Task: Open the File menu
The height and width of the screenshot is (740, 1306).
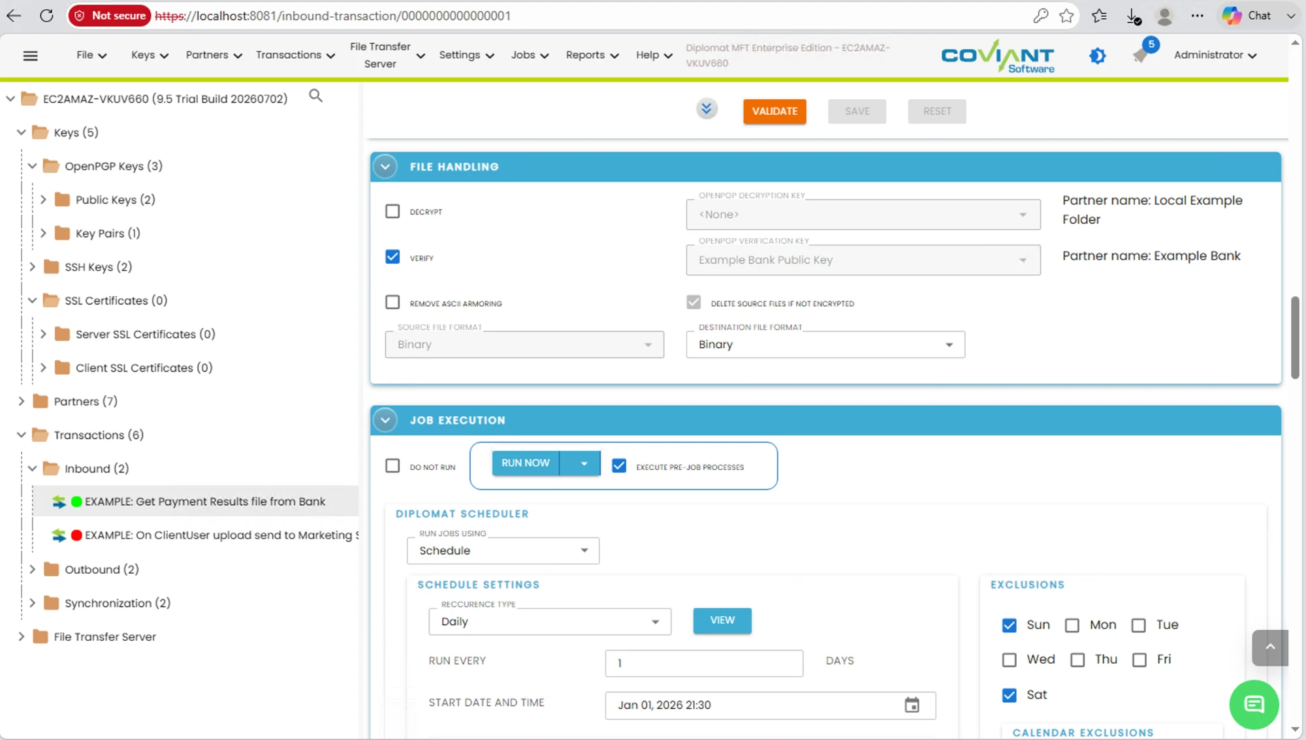Action: (x=91, y=55)
